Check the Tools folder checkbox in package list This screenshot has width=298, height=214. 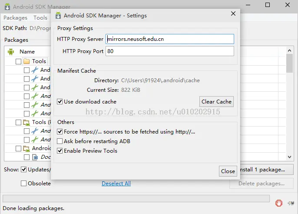coord(18,61)
